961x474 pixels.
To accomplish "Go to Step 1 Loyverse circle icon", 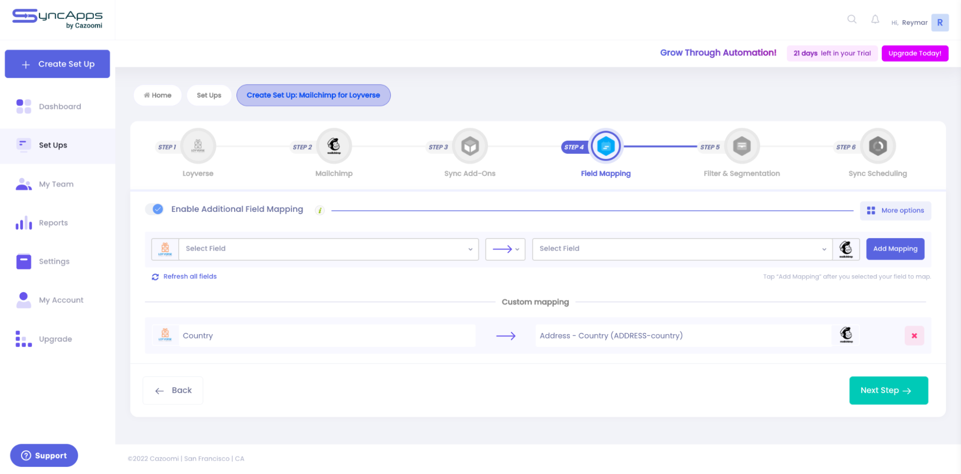I will pos(198,146).
